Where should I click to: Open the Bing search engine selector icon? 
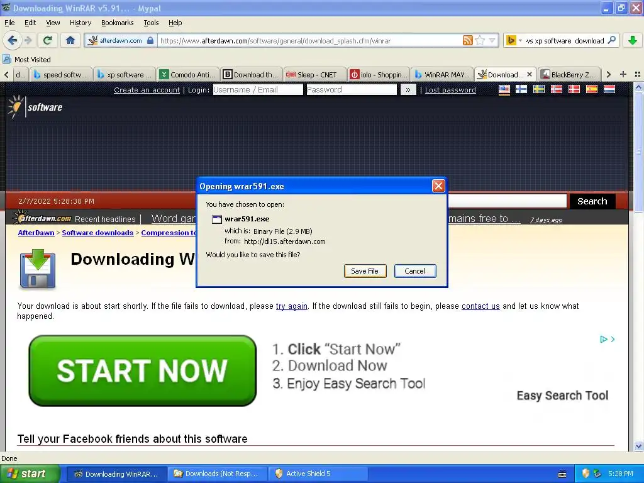pyautogui.click(x=511, y=40)
